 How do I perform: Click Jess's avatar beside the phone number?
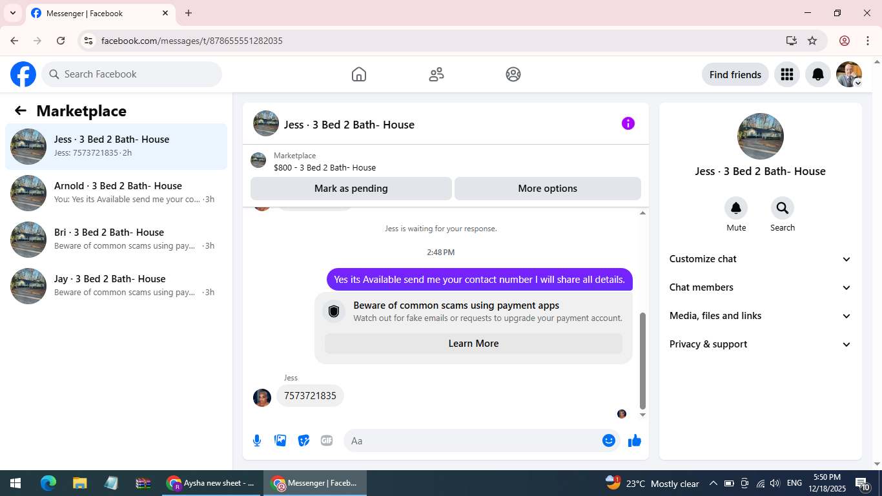262,398
